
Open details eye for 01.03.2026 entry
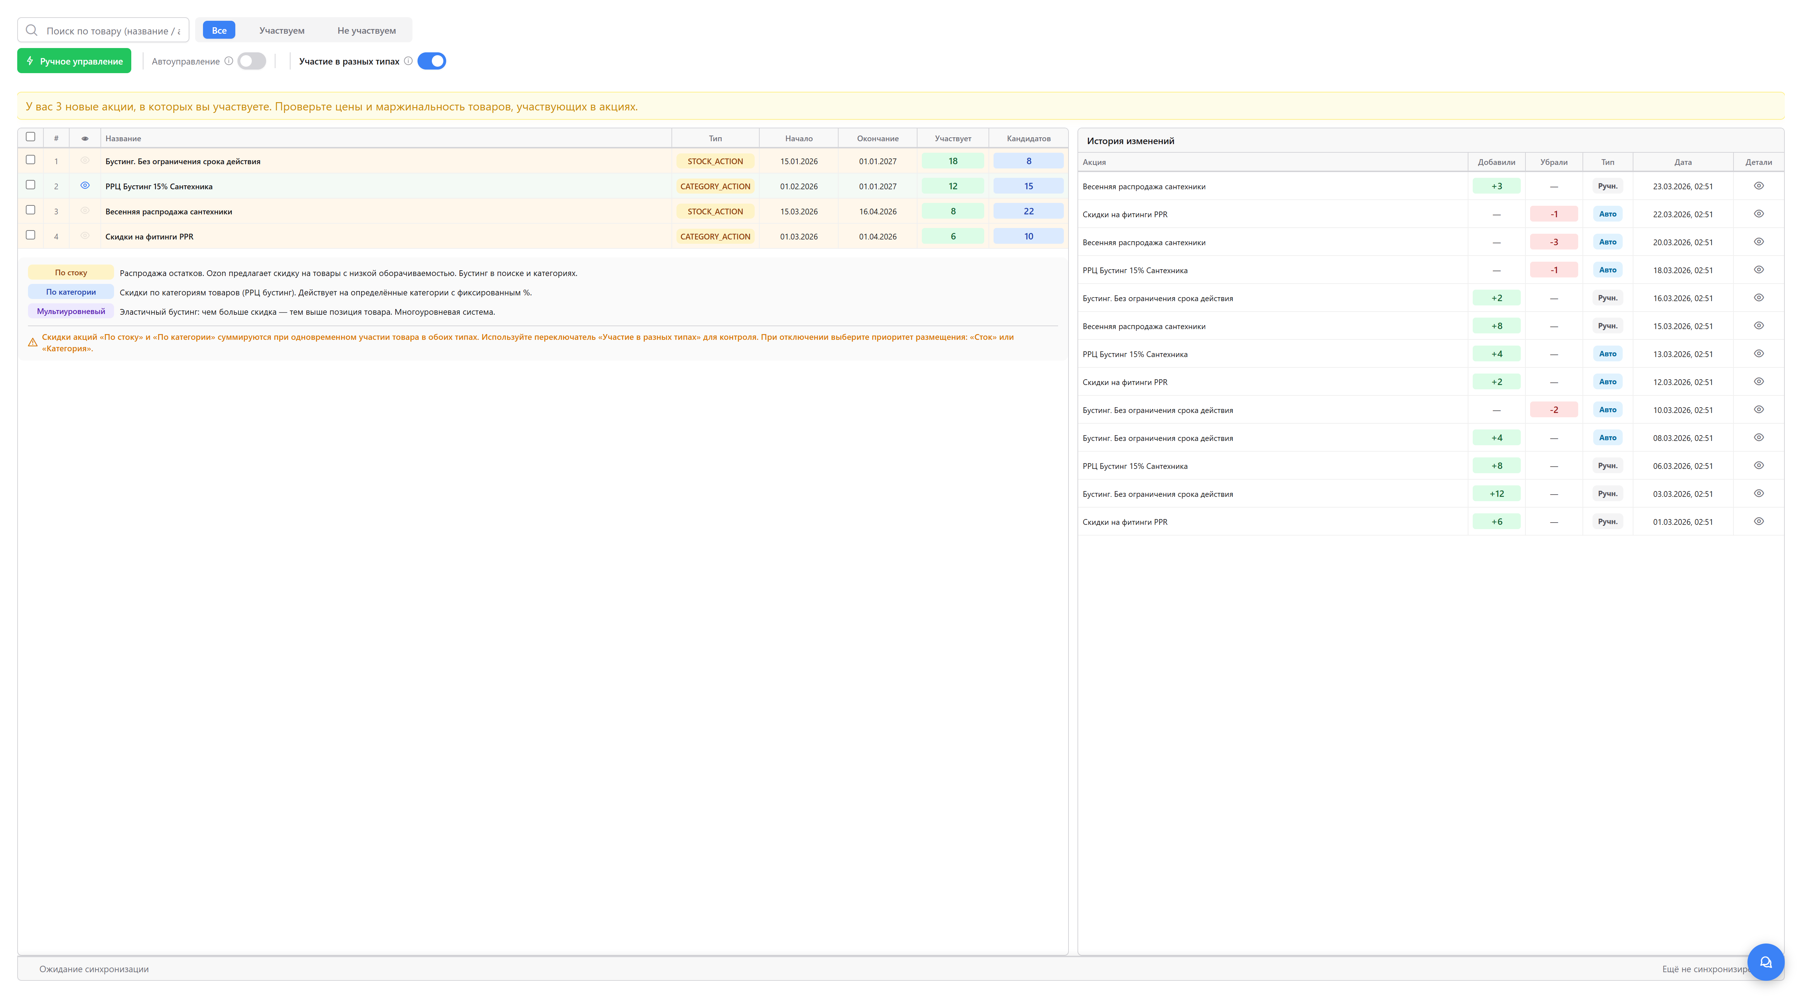pos(1758,522)
